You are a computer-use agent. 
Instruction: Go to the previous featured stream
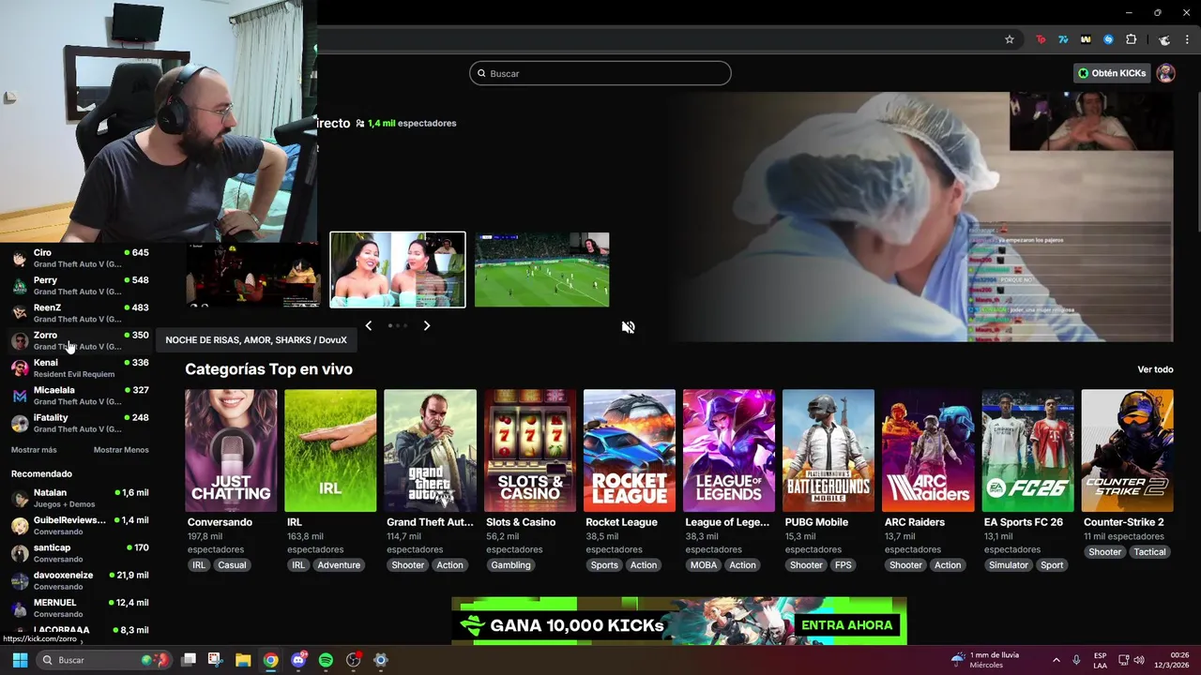point(368,325)
